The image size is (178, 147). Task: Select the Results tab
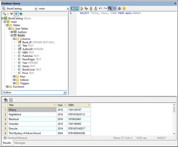pos(7,143)
